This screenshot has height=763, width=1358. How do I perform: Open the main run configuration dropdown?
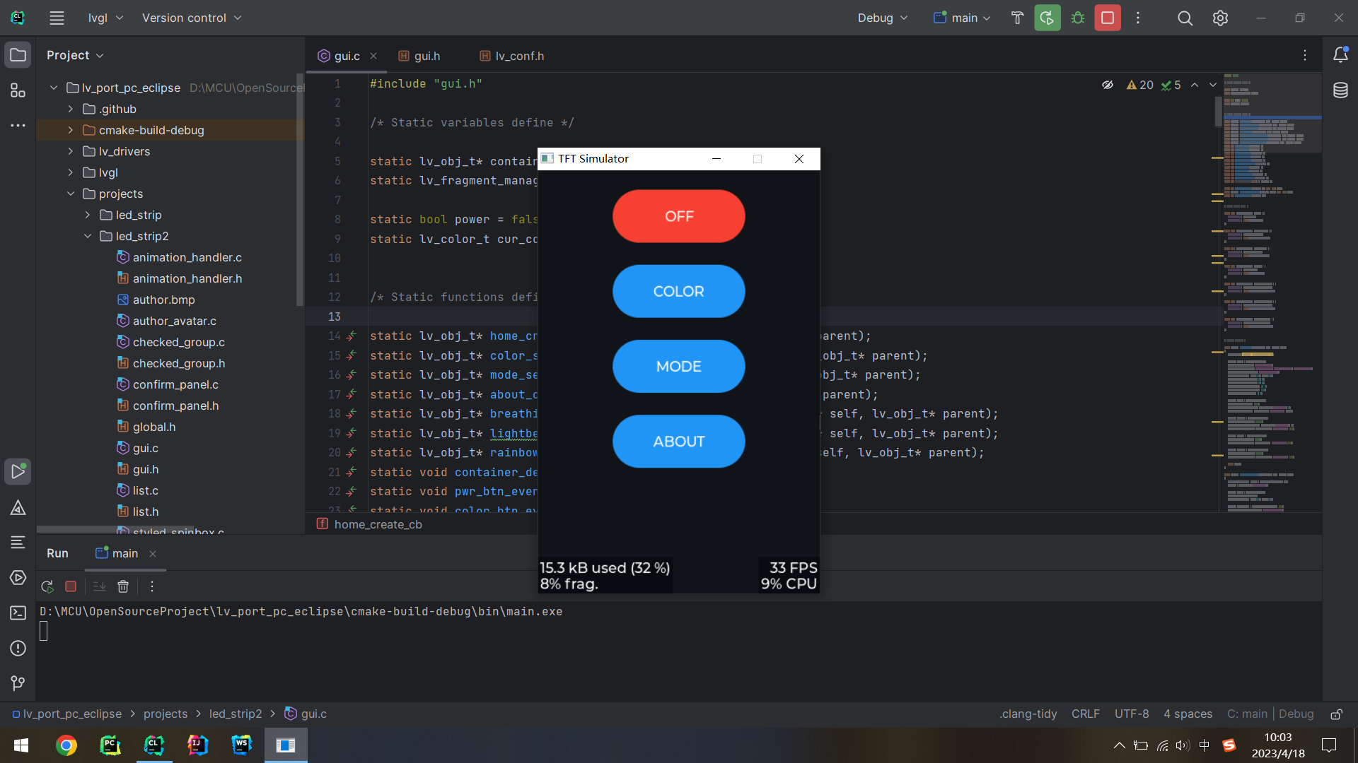pyautogui.click(x=962, y=18)
